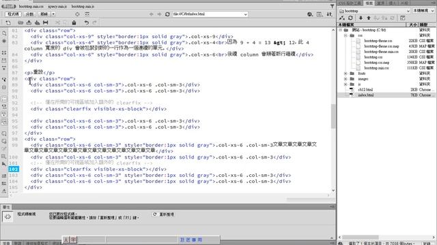Open the bootstrap.min.css related file tab
Image resolution: width=437 pixels, height=245 pixels.
tap(31, 6)
